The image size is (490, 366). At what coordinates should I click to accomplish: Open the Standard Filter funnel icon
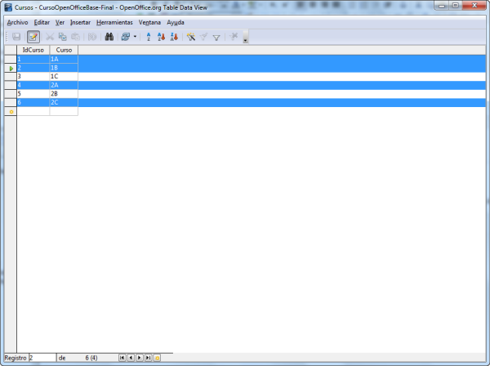[216, 38]
